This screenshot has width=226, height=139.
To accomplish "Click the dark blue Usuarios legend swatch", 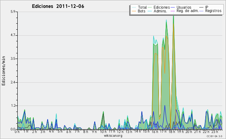I will click(173, 7).
